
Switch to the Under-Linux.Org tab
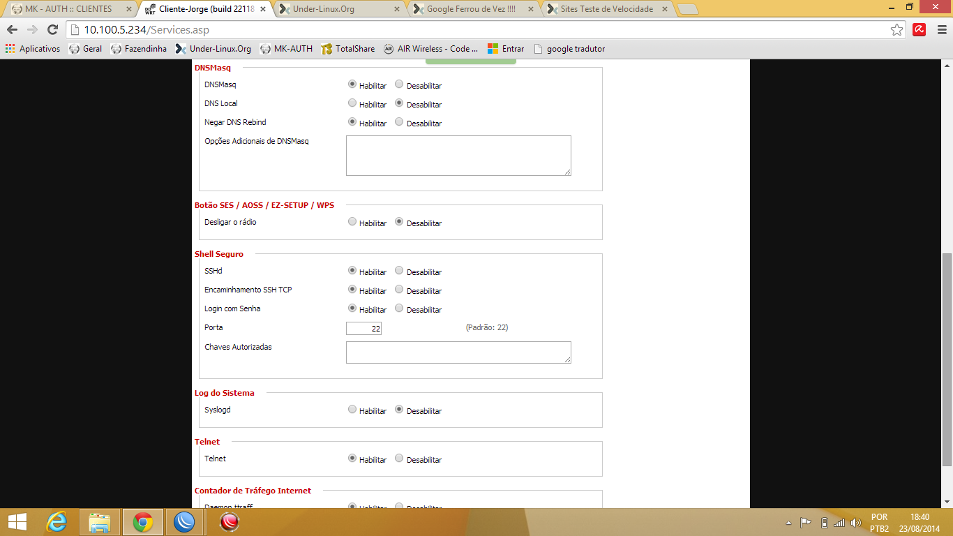(338, 9)
